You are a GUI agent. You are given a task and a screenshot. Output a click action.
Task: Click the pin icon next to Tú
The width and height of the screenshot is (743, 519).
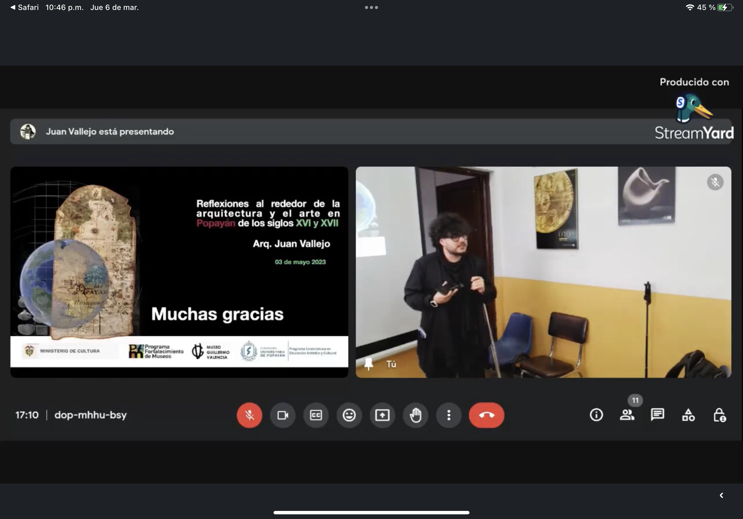[369, 364]
